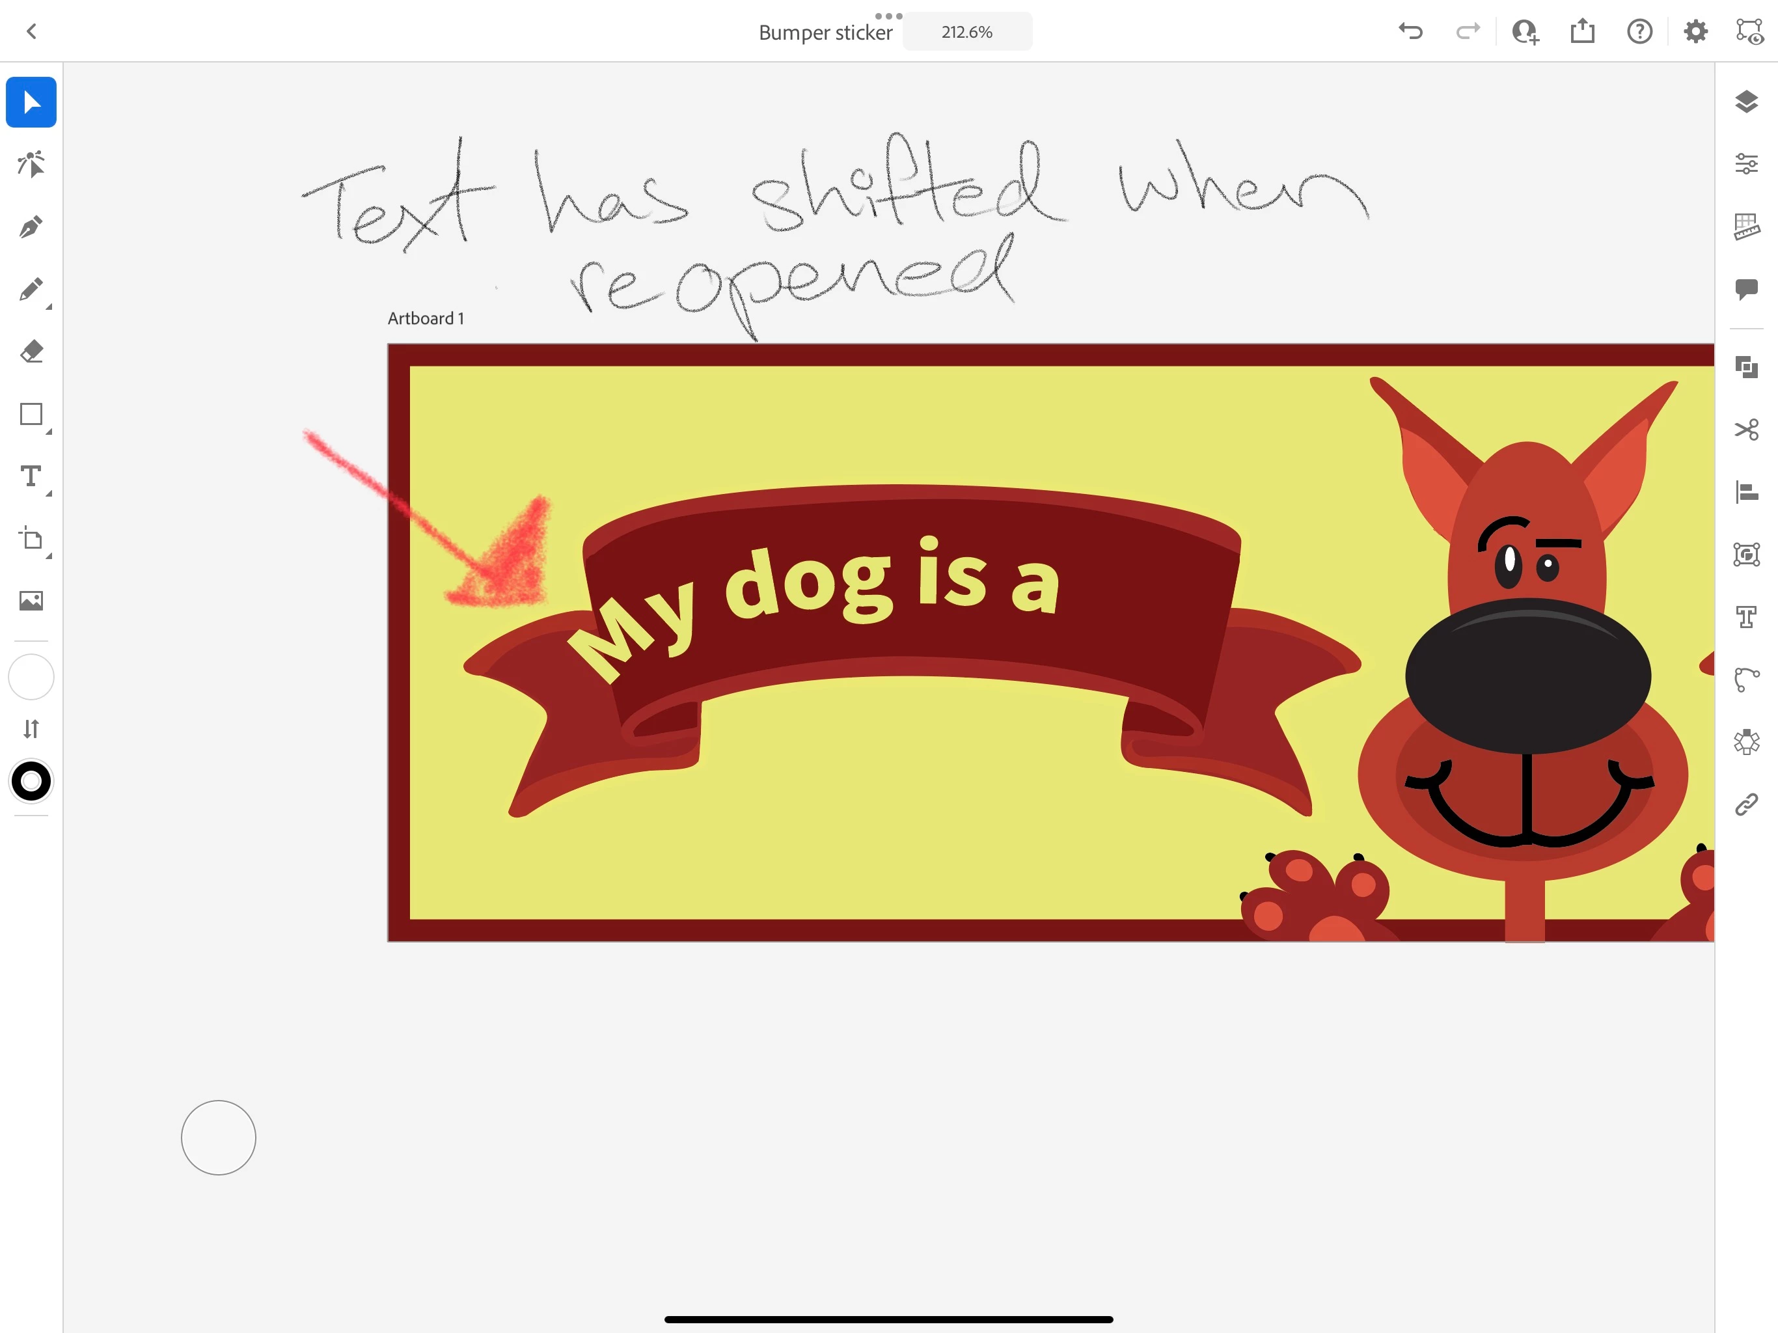Select the Rectangle shape tool
Image resolution: width=1778 pixels, height=1333 pixels.
(x=31, y=415)
